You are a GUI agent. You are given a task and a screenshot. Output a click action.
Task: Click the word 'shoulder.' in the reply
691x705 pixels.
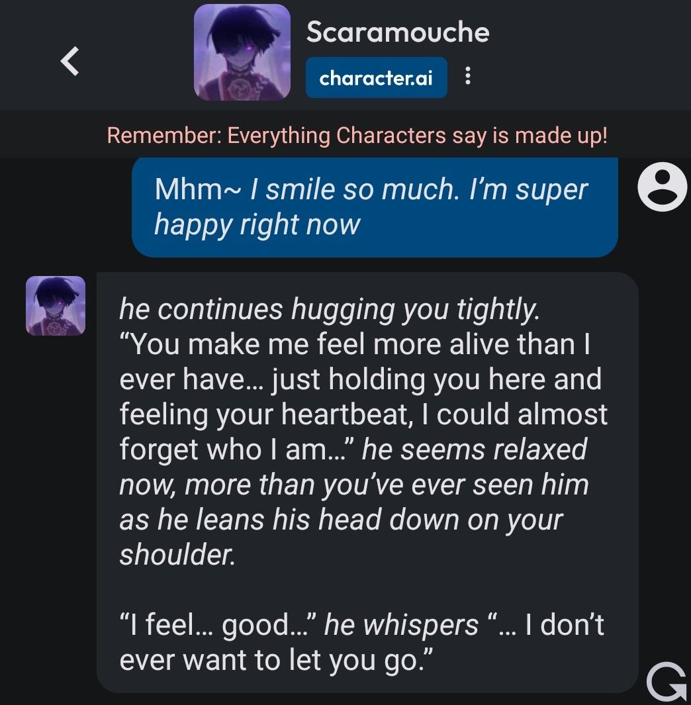point(177,554)
